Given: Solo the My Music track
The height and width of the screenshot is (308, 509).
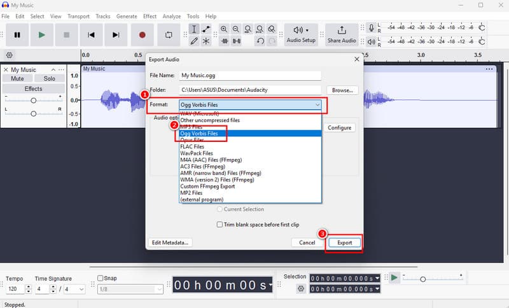Looking at the screenshot, I should pyautogui.click(x=50, y=78).
